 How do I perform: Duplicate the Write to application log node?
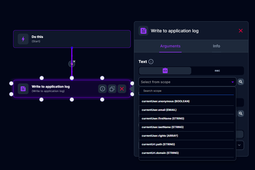(x=112, y=89)
